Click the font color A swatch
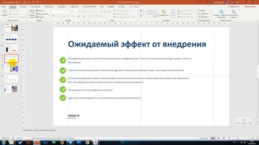Image resolution: width=259 pixels, height=145 pixels. 84,16
